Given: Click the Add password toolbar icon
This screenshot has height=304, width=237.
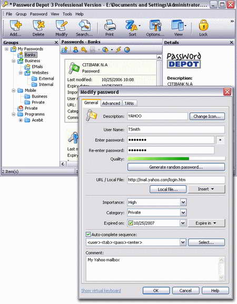Looking at the screenshot, I should [15, 28].
